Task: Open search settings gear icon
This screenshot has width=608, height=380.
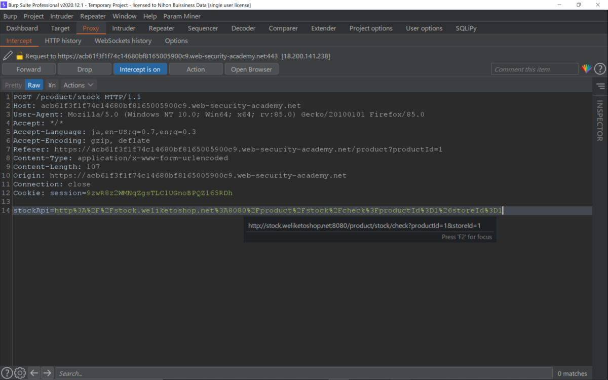Action: [20, 373]
